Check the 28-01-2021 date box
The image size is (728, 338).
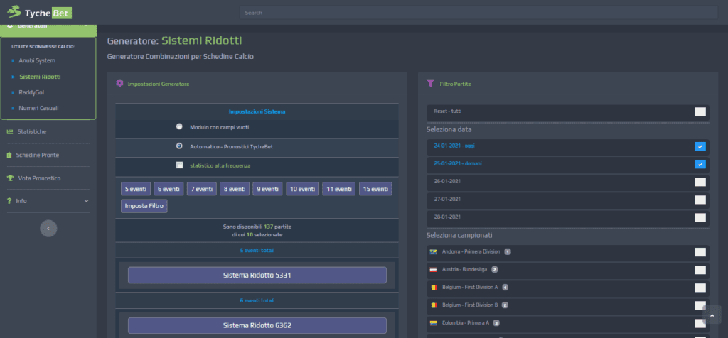pos(700,217)
